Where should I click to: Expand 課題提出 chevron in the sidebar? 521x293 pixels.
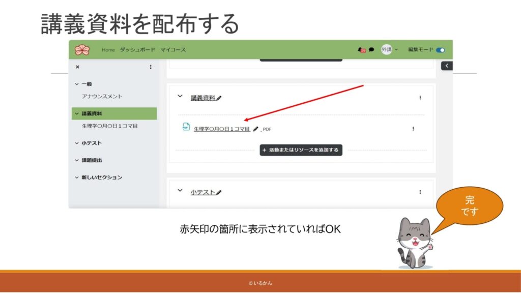77,160
